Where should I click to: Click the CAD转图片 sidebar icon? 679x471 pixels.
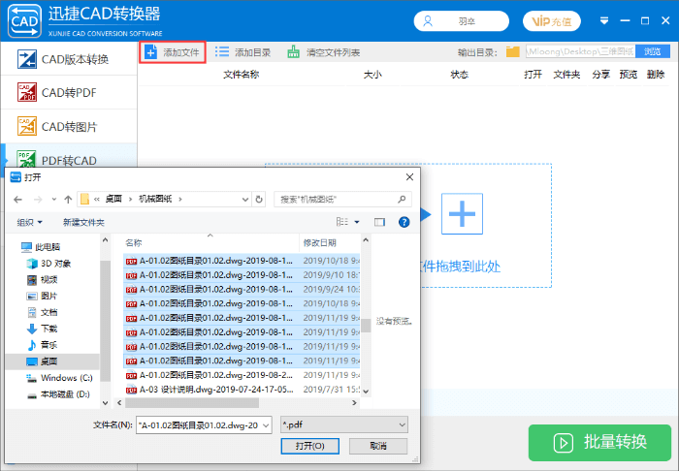27,126
